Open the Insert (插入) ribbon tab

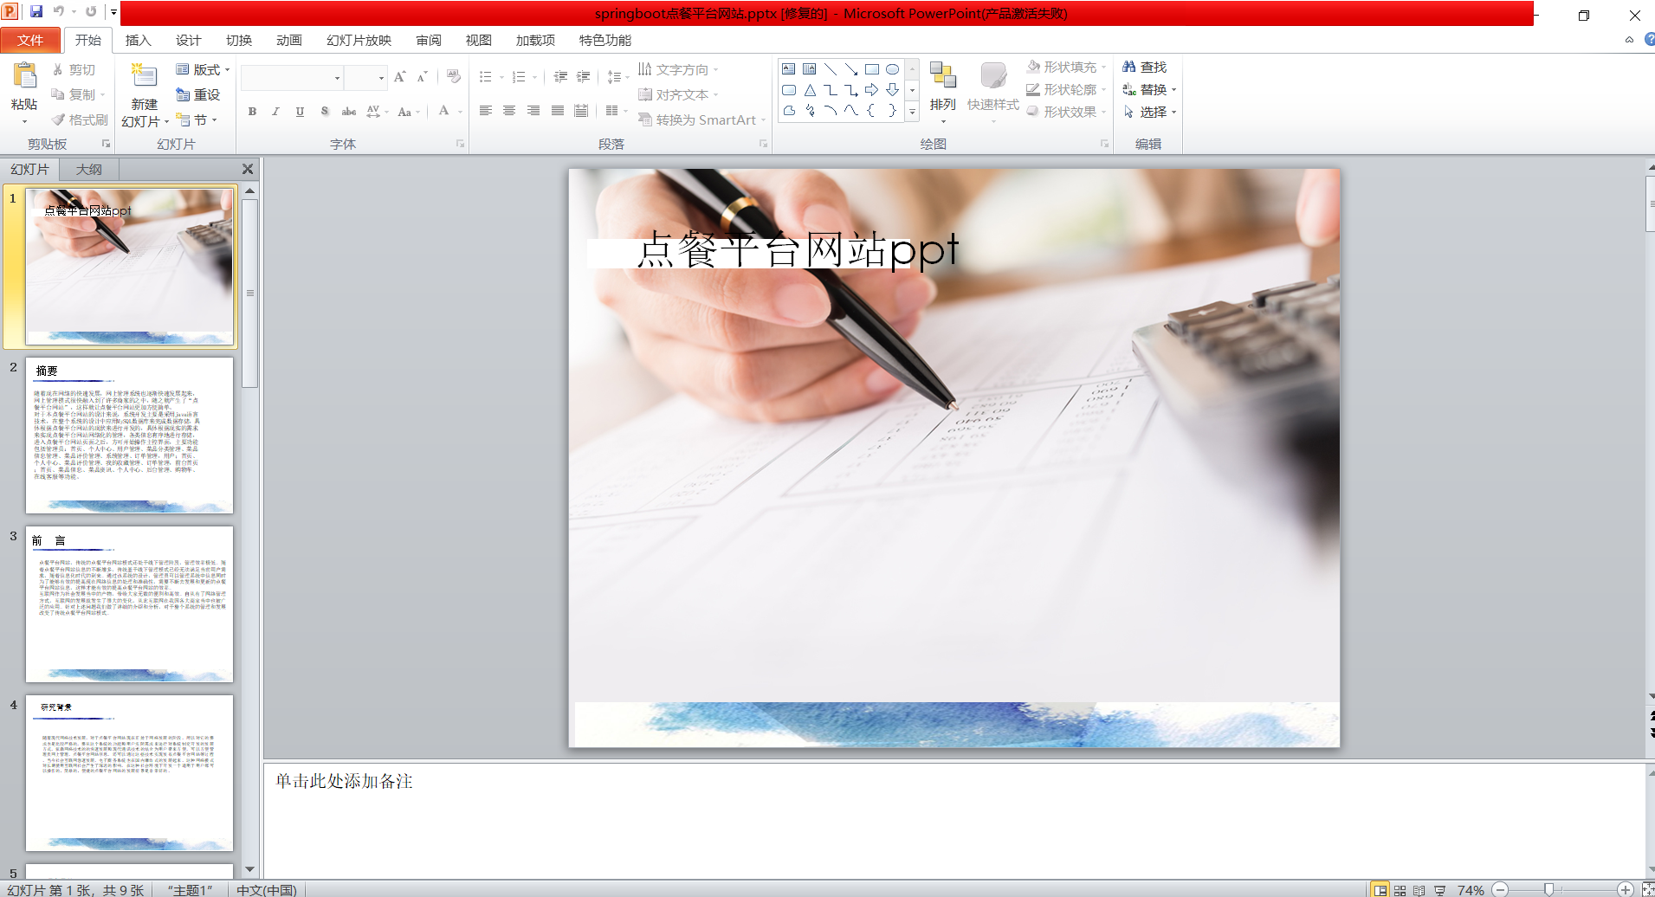(138, 40)
